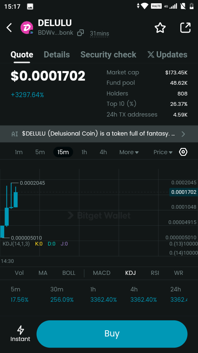Image resolution: width=198 pixels, height=353 pixels.
Task: Tap the 4h change 3362.40%
Action: click(x=144, y=300)
